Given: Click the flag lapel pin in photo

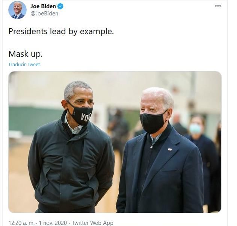Looking at the screenshot, I should [x=170, y=150].
